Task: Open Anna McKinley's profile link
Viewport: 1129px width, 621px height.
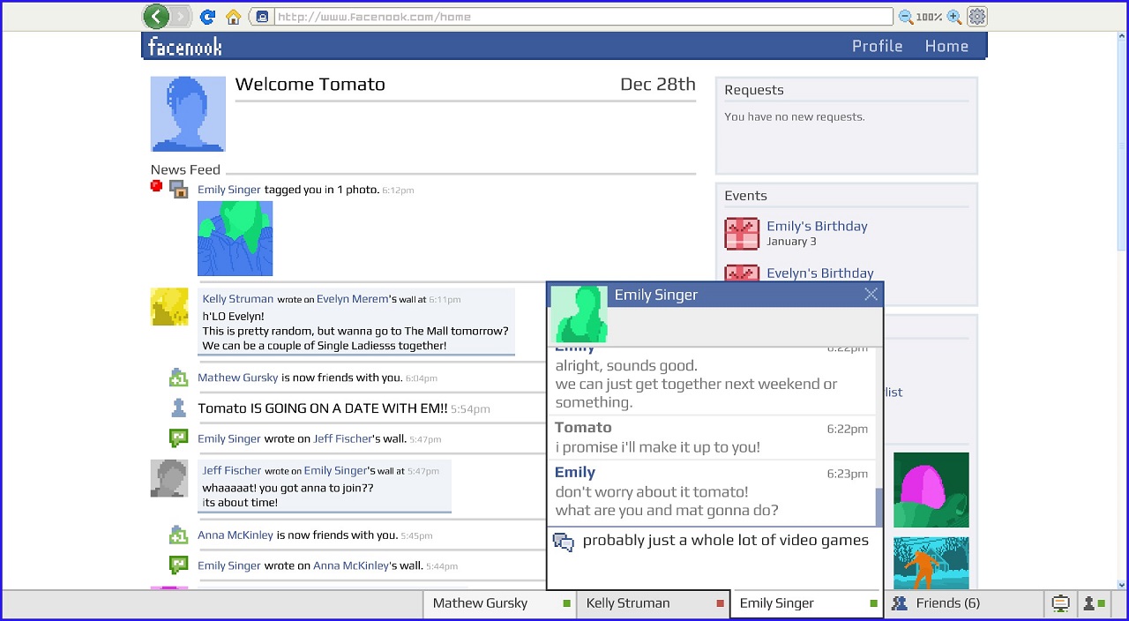Action: (x=236, y=535)
